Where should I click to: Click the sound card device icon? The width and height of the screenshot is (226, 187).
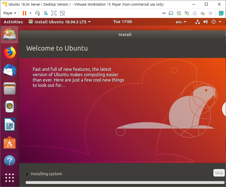tap(203, 13)
